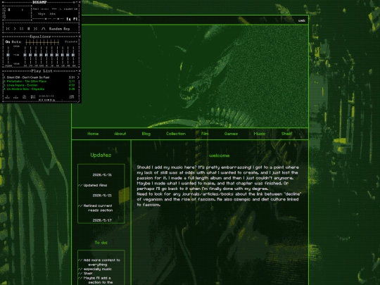Open the Film page in navigation

(x=205, y=134)
